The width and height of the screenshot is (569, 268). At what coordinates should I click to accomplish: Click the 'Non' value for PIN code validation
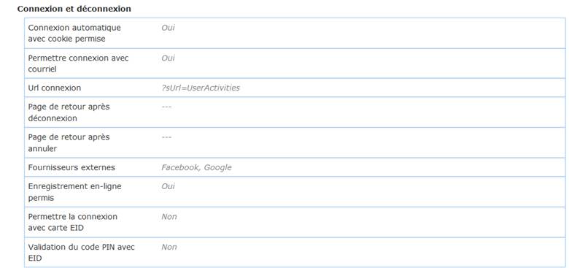[x=169, y=247]
